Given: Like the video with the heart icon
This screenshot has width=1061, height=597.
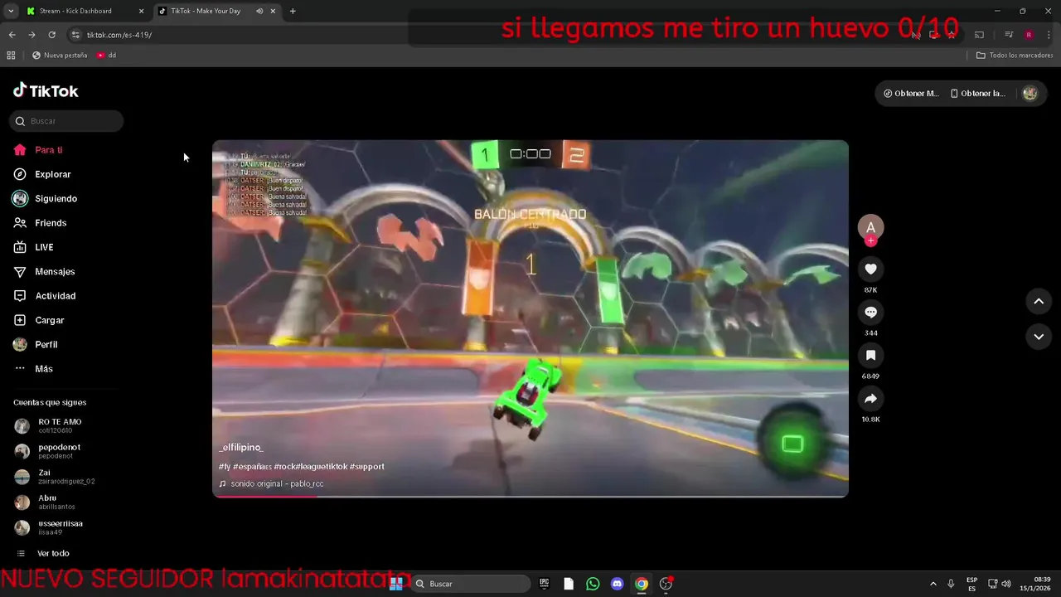Looking at the screenshot, I should [870, 269].
